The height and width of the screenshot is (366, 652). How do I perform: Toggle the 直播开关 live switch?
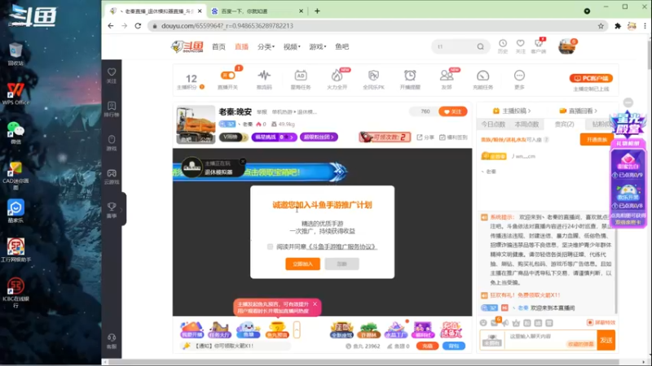tap(228, 76)
